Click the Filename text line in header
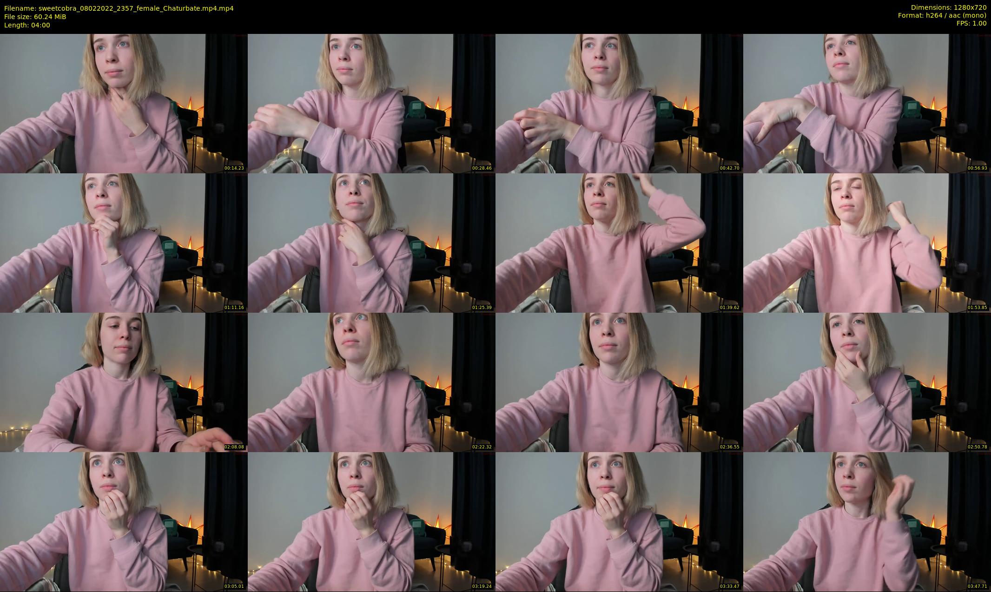 pos(119,8)
